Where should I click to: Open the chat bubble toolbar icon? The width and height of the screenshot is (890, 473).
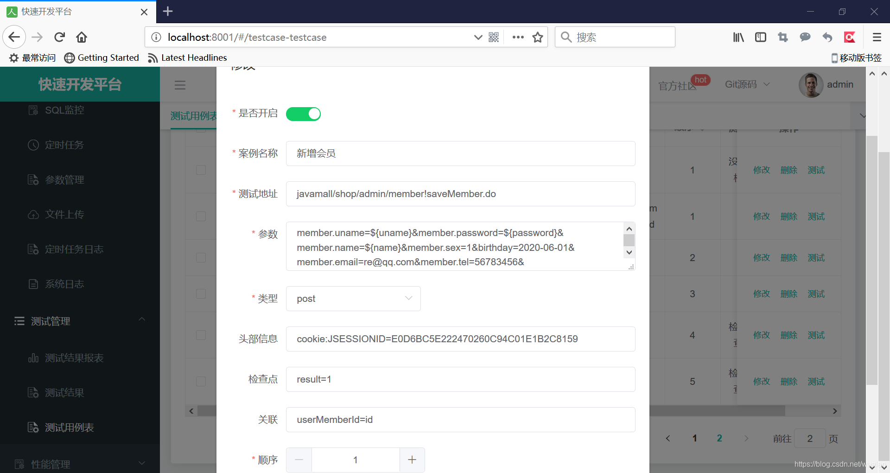(x=805, y=37)
